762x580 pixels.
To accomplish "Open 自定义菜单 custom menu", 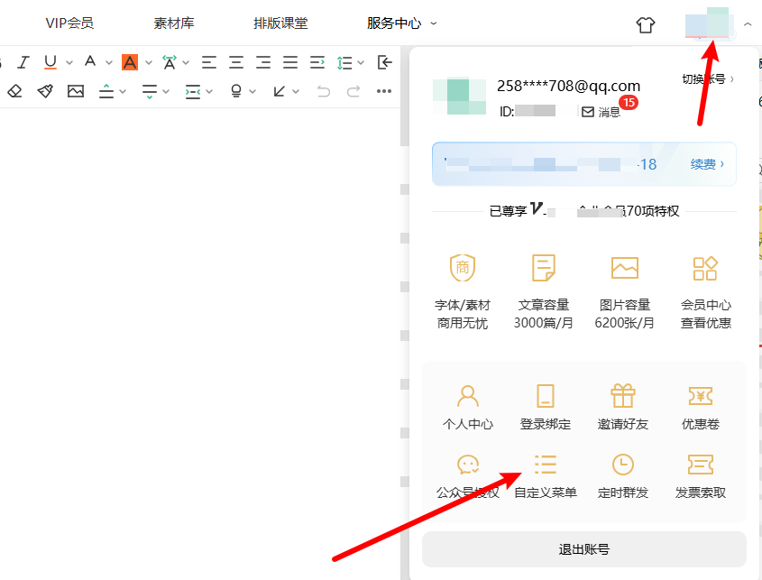I will [545, 475].
